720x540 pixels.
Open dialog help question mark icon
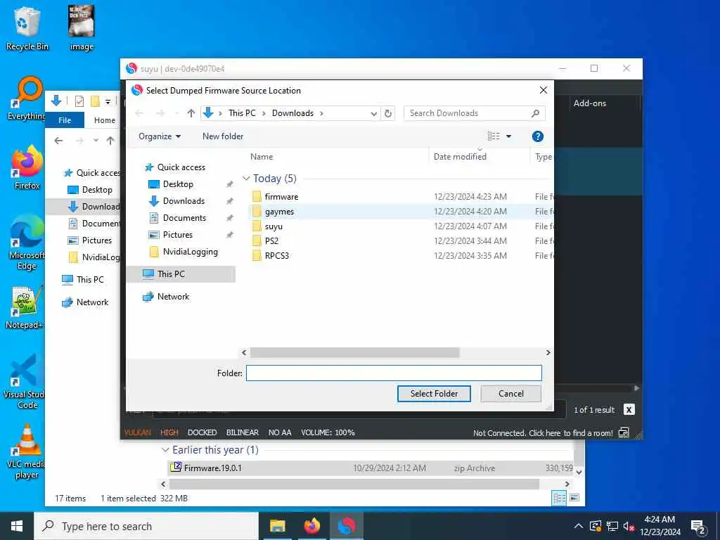tap(537, 136)
